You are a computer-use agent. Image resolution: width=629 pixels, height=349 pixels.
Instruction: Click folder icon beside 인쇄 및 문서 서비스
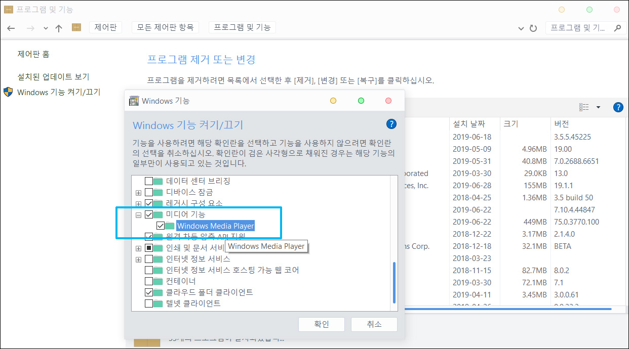(x=159, y=248)
